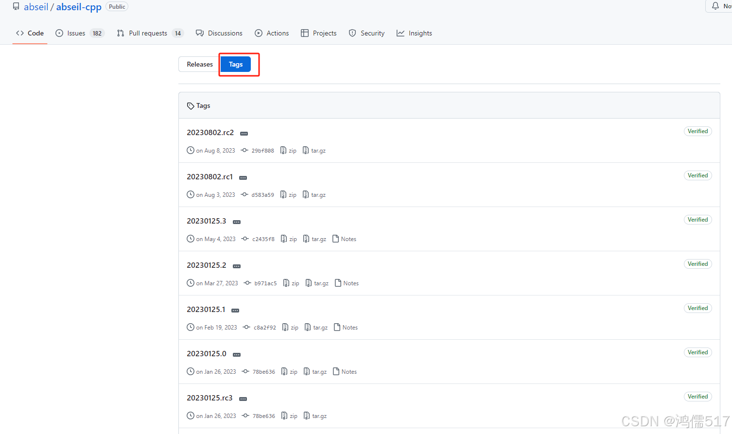Select the Tags button
This screenshot has height=434, width=732.
point(236,64)
